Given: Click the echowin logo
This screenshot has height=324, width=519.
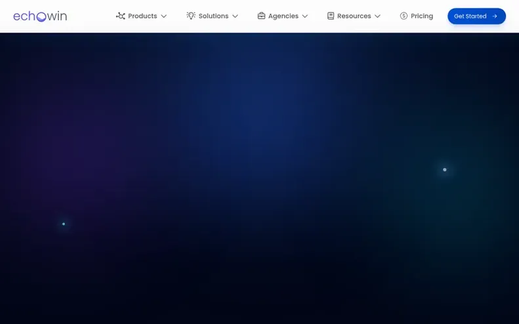Looking at the screenshot, I should click(x=40, y=16).
